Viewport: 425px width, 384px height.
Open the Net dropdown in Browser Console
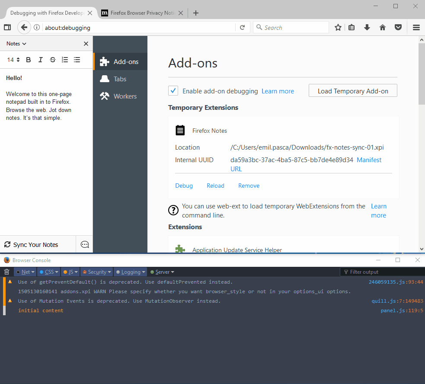[25, 272]
